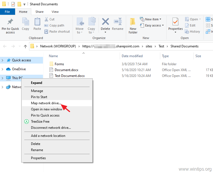Click the Pin to Quick access icon
This screenshot has width=213, height=172.
point(10,22)
